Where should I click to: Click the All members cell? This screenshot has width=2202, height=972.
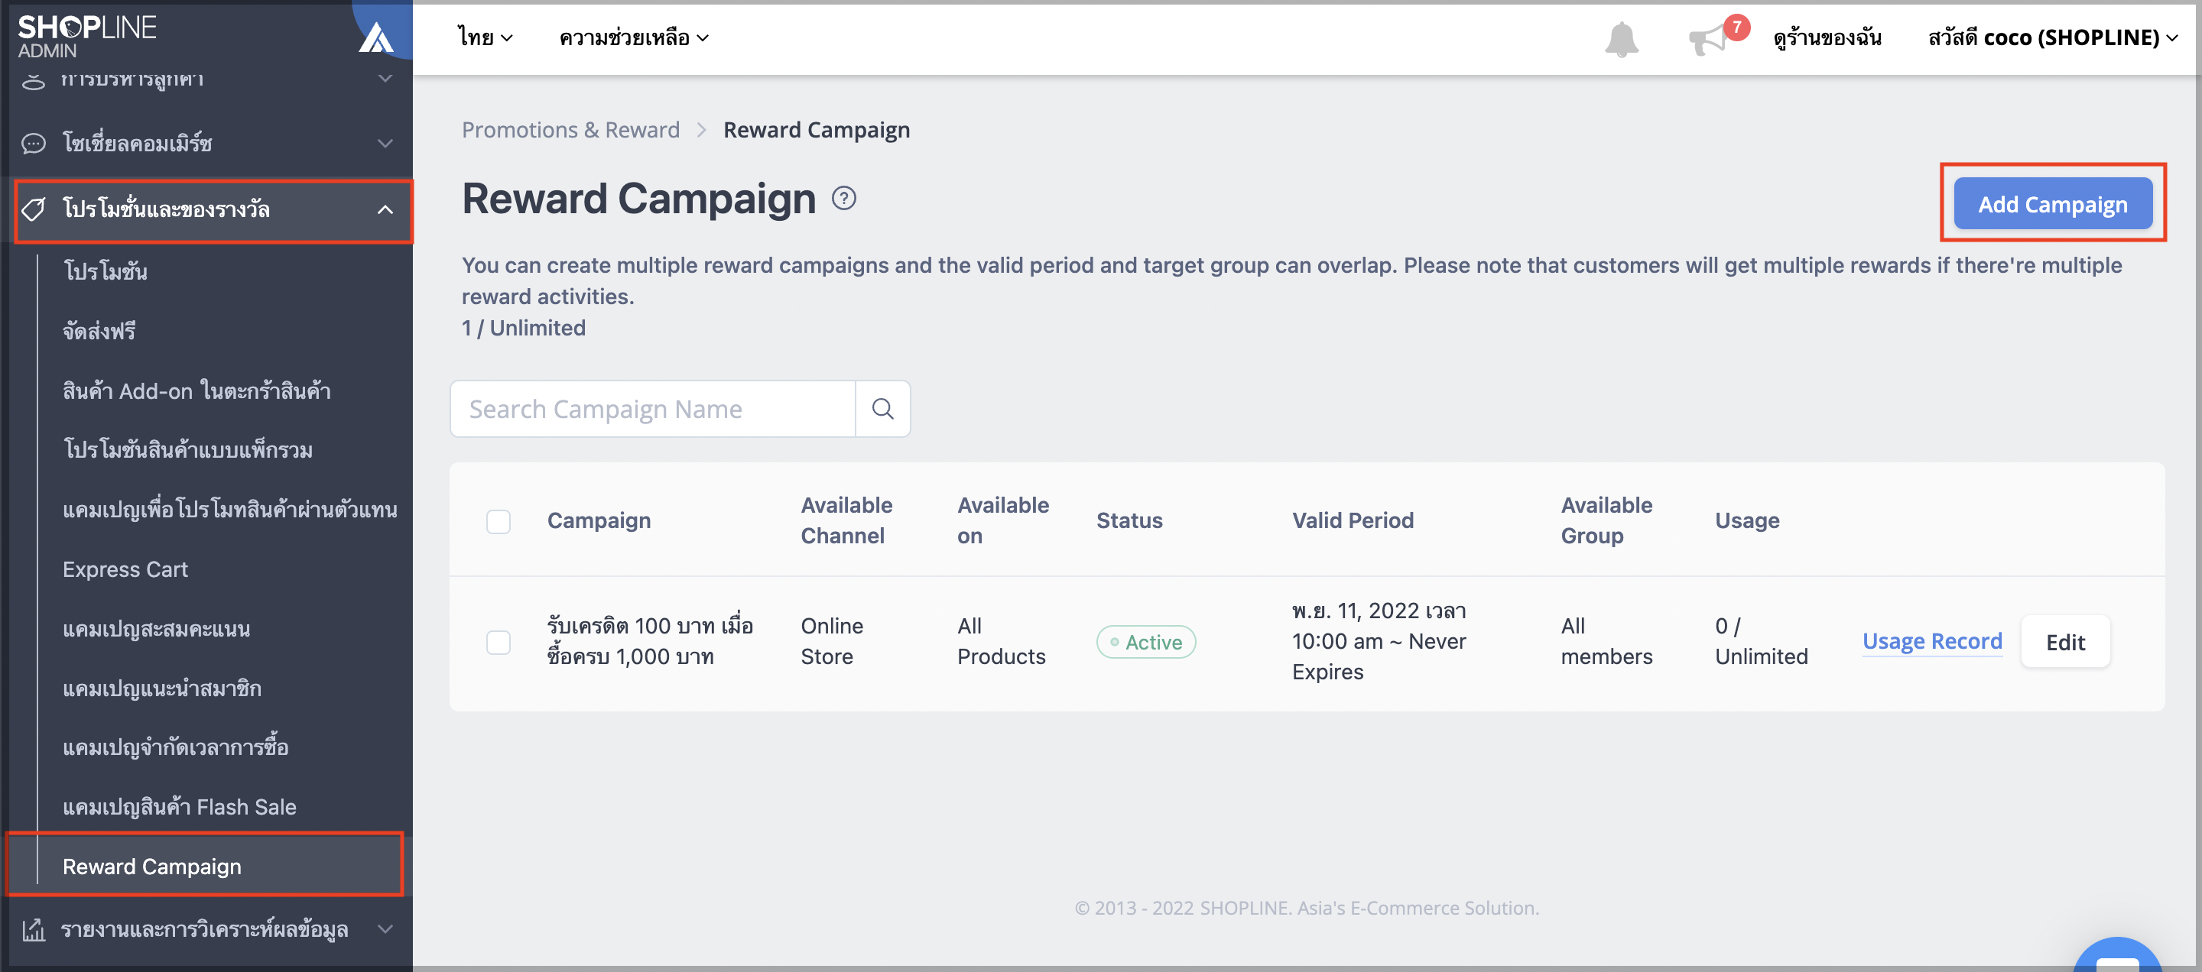pos(1606,641)
